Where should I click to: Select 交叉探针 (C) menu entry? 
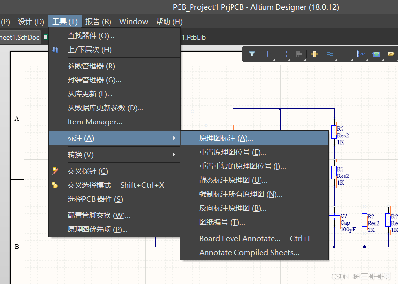point(114,171)
